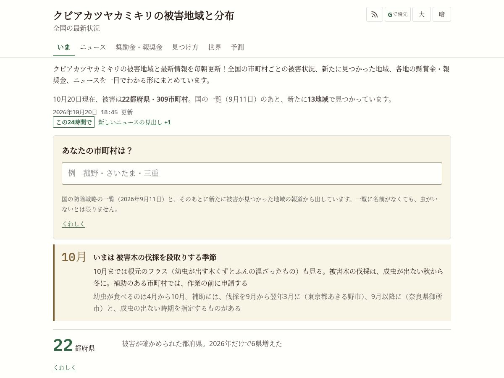
Task: Open くわしく link in the municipality search box
Action: point(73,224)
